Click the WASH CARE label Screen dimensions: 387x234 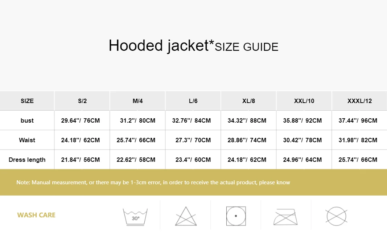(x=36, y=215)
